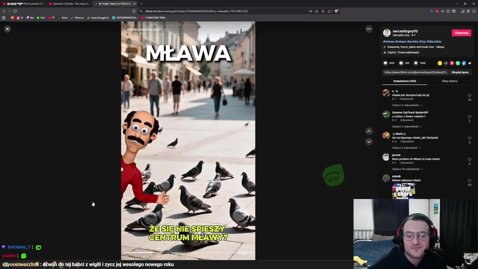Click the Obserwuj follow button
Viewport: 478px width, 269px height.
(x=462, y=33)
